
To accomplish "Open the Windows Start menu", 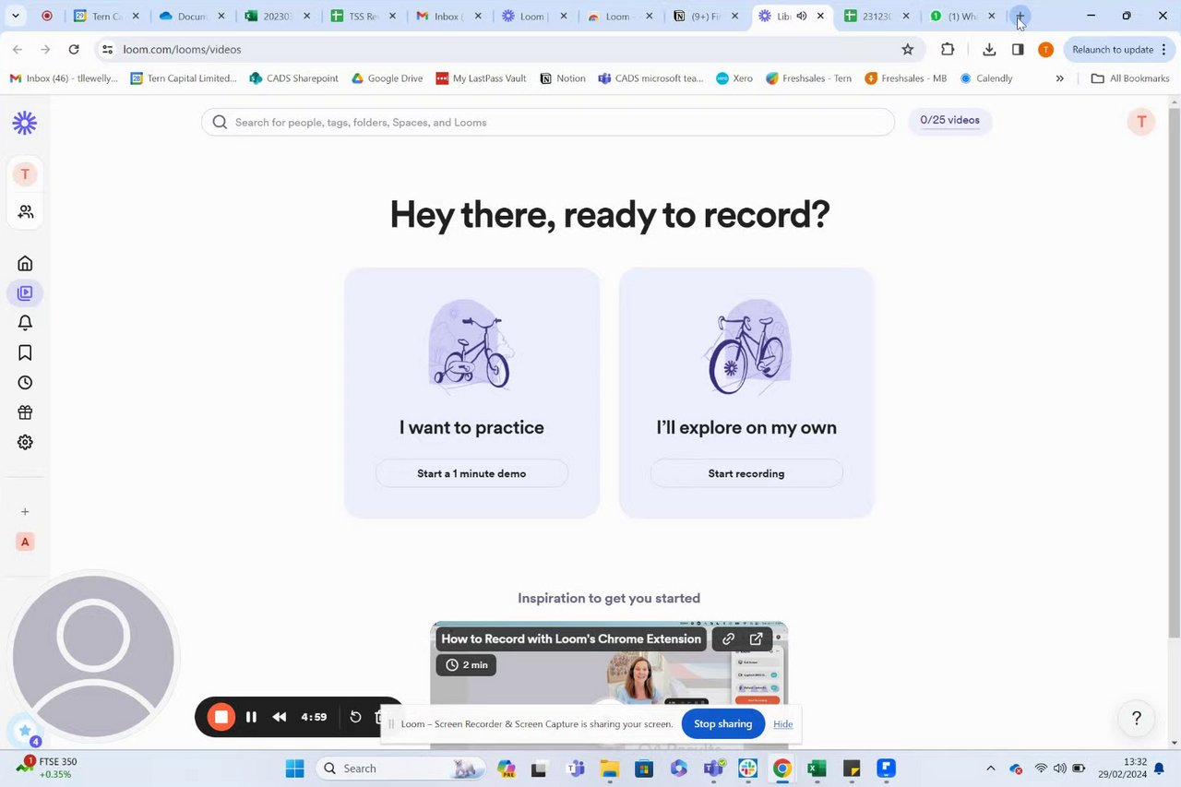I will coord(294,768).
